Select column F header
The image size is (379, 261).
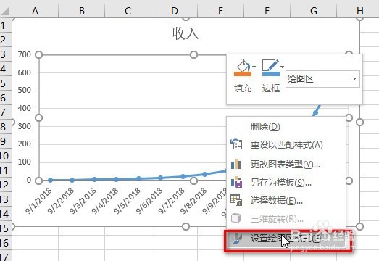[x=267, y=11]
